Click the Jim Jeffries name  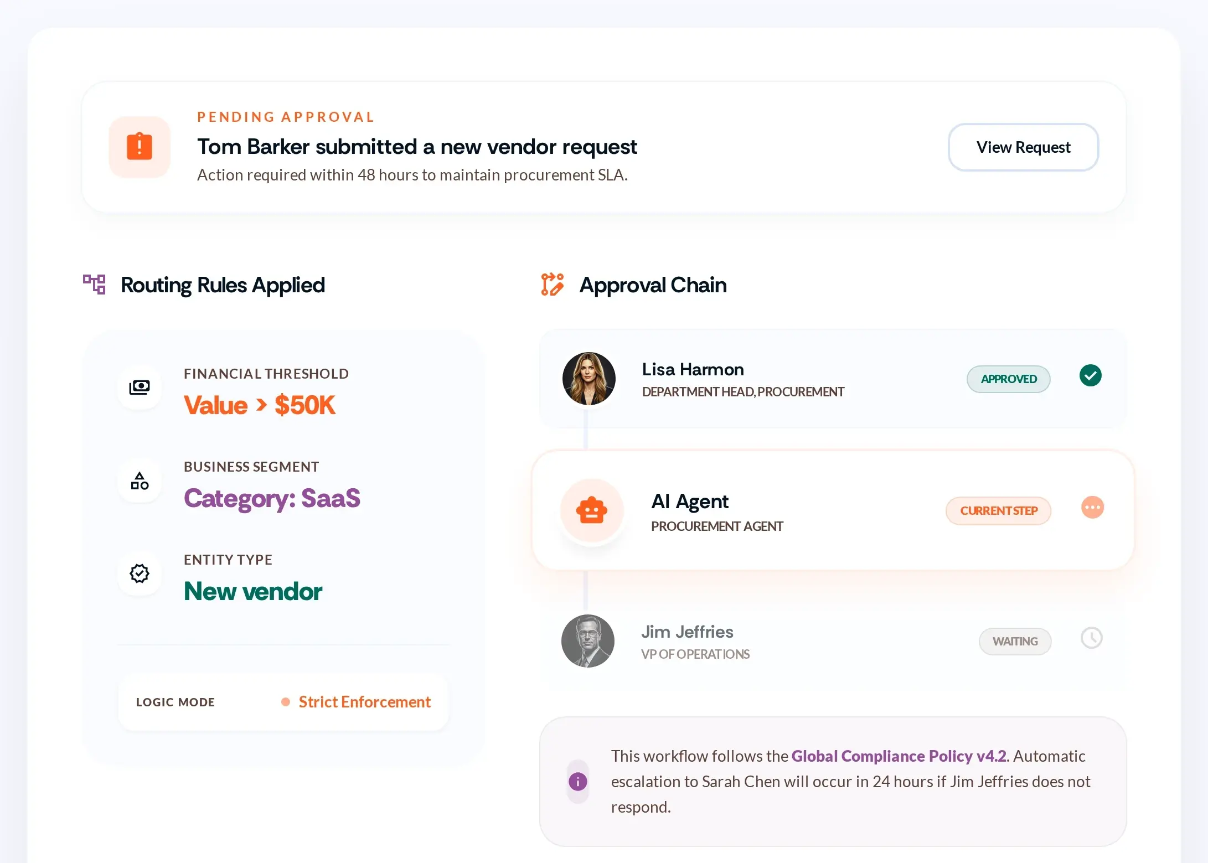pyautogui.click(x=687, y=632)
